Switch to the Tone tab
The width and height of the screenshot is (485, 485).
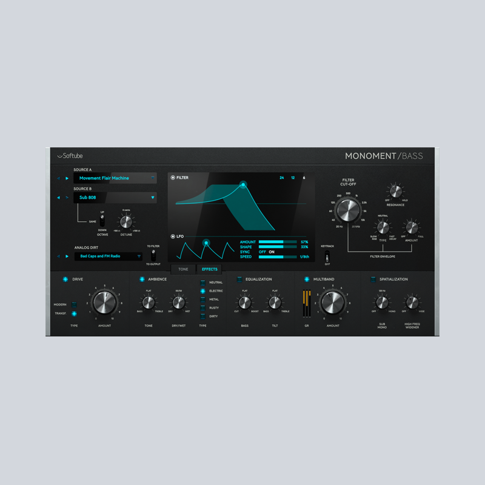(x=183, y=269)
